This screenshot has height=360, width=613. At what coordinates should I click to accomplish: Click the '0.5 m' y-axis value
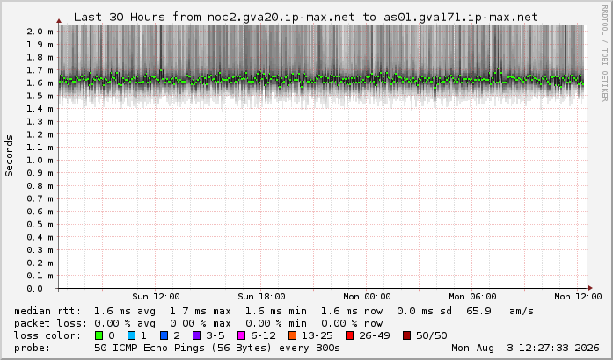(40, 225)
